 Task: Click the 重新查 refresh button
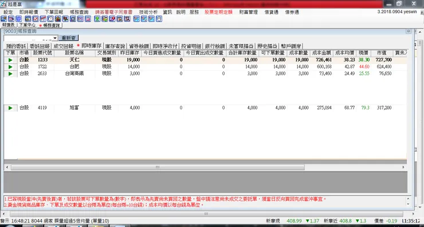69,38
